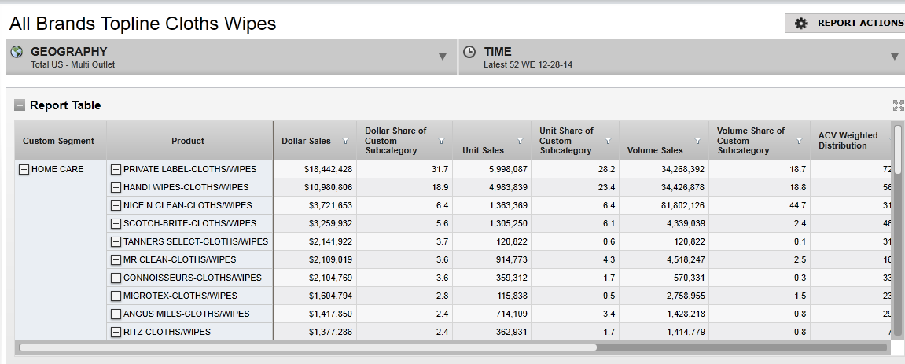
Task: Click the clock icon beside Time
Action: click(469, 52)
